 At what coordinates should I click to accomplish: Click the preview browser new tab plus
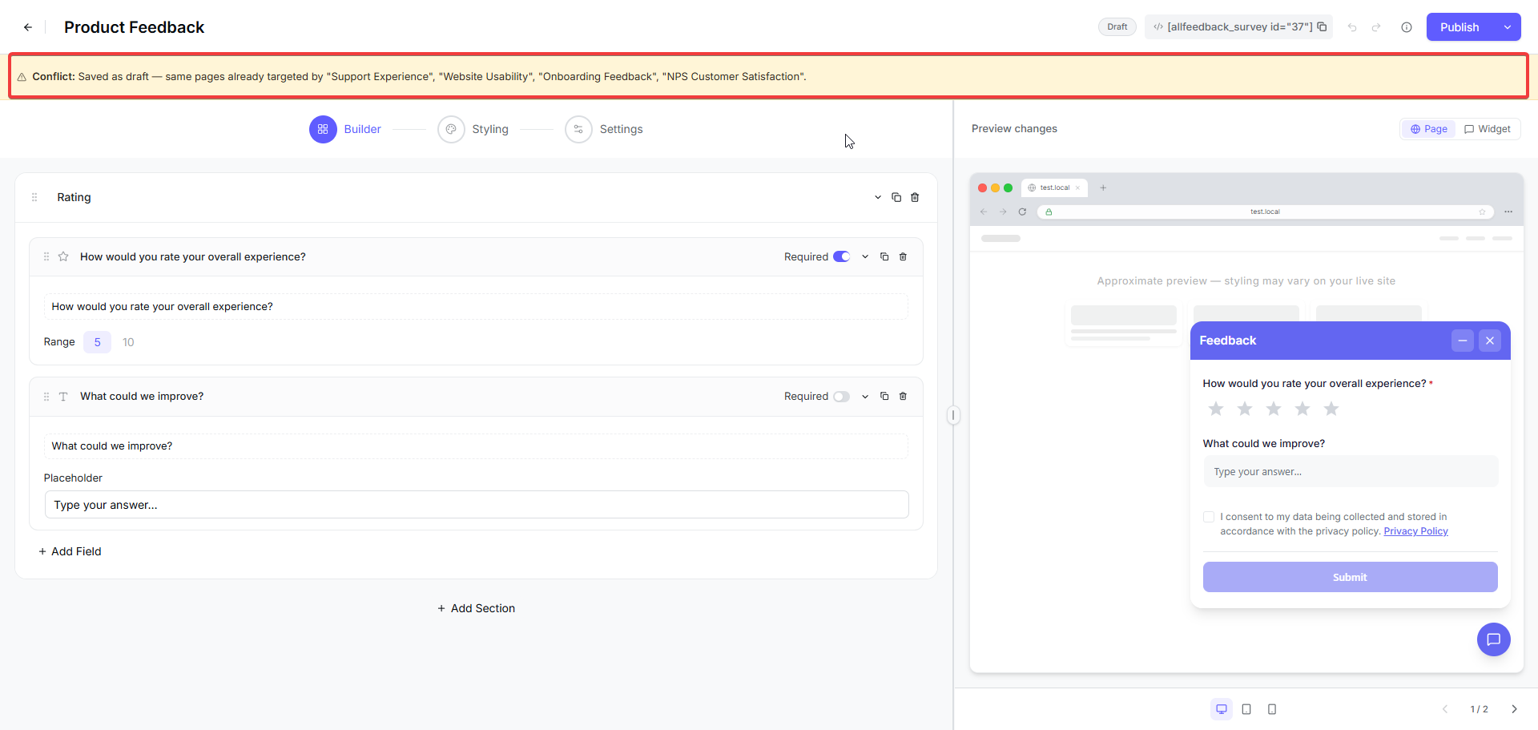point(1103,188)
